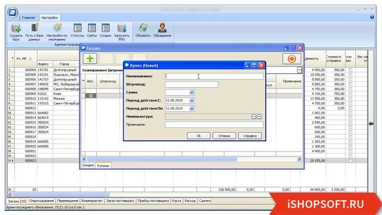The image size is (382, 215).
Task: Click the Скидки window title icon
Action: tap(84, 48)
